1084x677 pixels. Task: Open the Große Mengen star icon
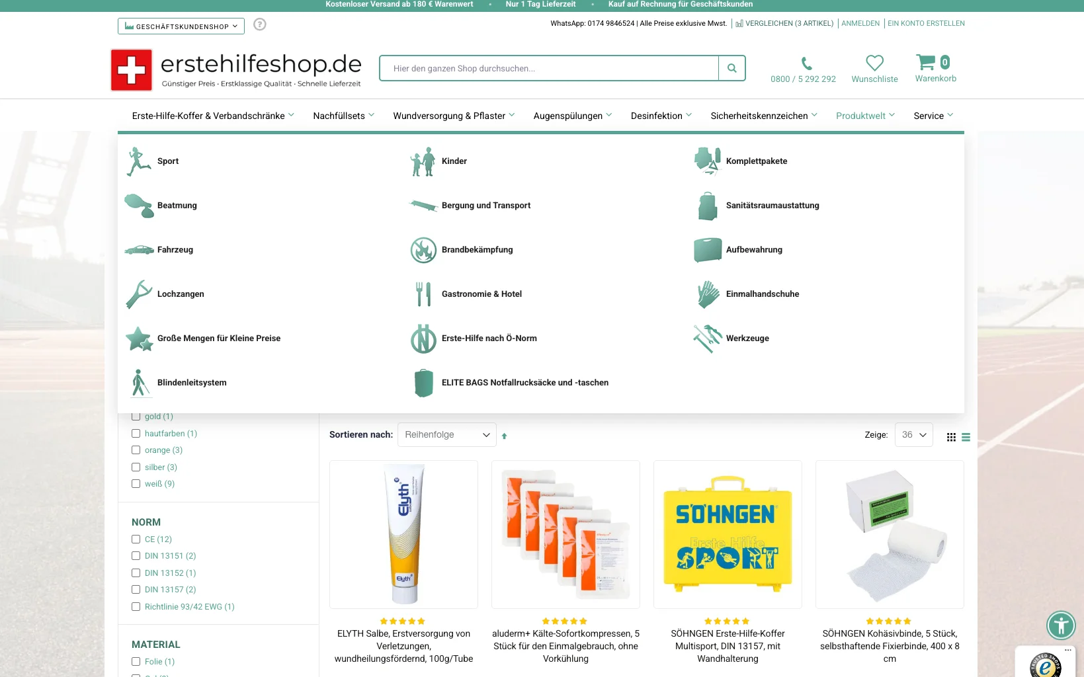tap(139, 338)
